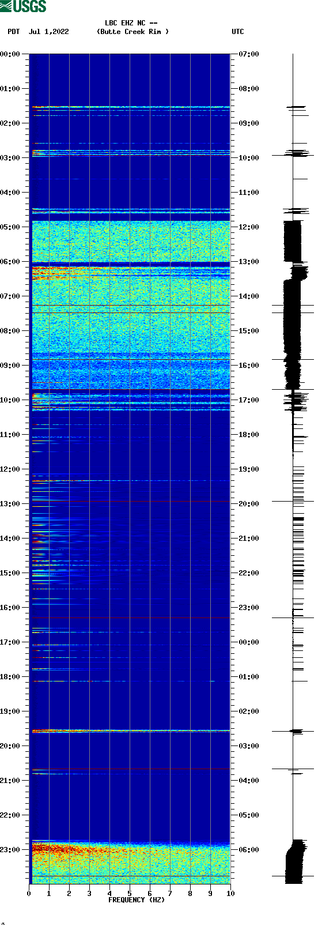Screen dimensions: 318x930
Task: Click the red spectrogram band near 19:30 PDT
Action: pyautogui.click(x=131, y=731)
